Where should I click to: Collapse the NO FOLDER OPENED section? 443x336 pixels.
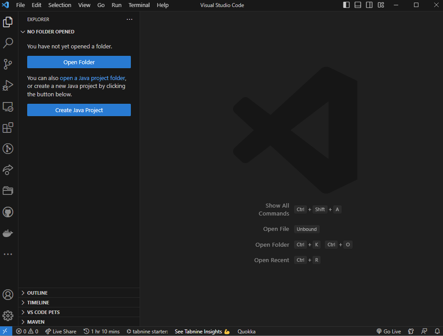point(79,32)
